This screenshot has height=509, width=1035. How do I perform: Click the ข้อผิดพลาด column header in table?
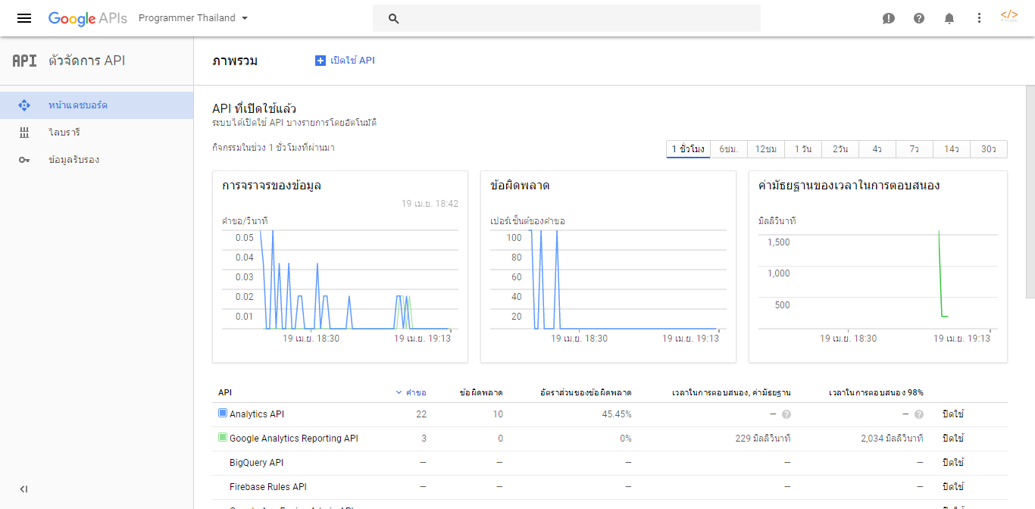coord(482,392)
